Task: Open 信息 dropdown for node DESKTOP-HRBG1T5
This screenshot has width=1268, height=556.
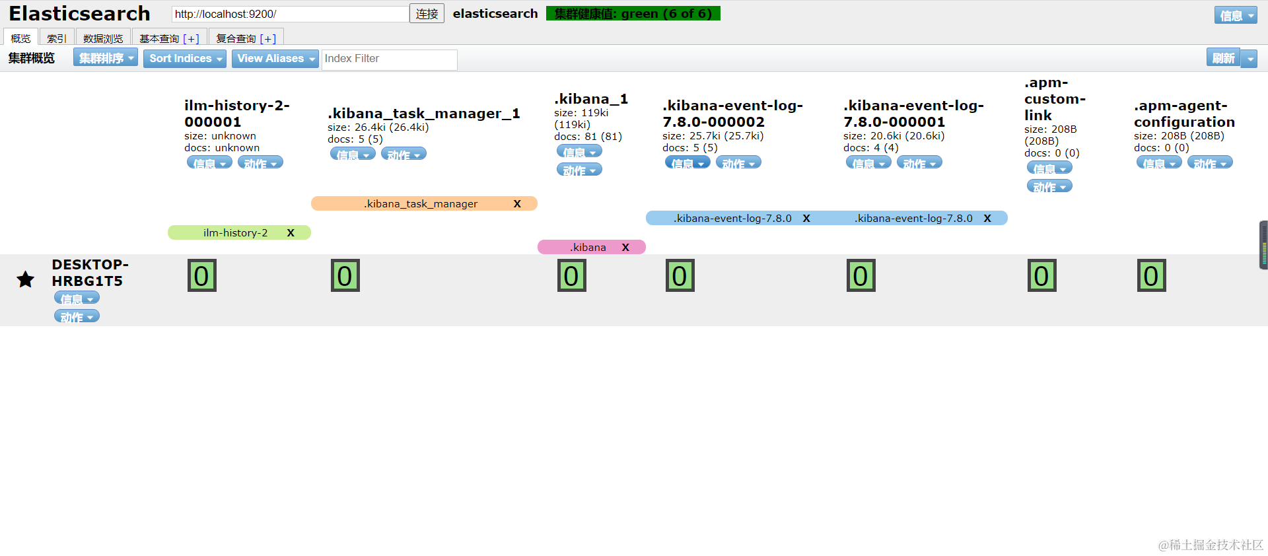Action: 77,298
